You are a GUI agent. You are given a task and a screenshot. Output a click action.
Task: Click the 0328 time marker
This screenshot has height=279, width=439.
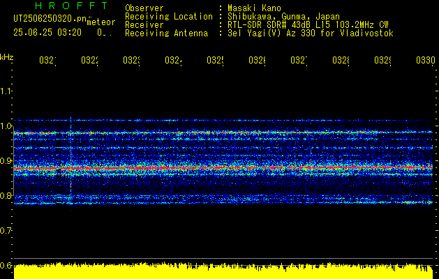click(341, 61)
